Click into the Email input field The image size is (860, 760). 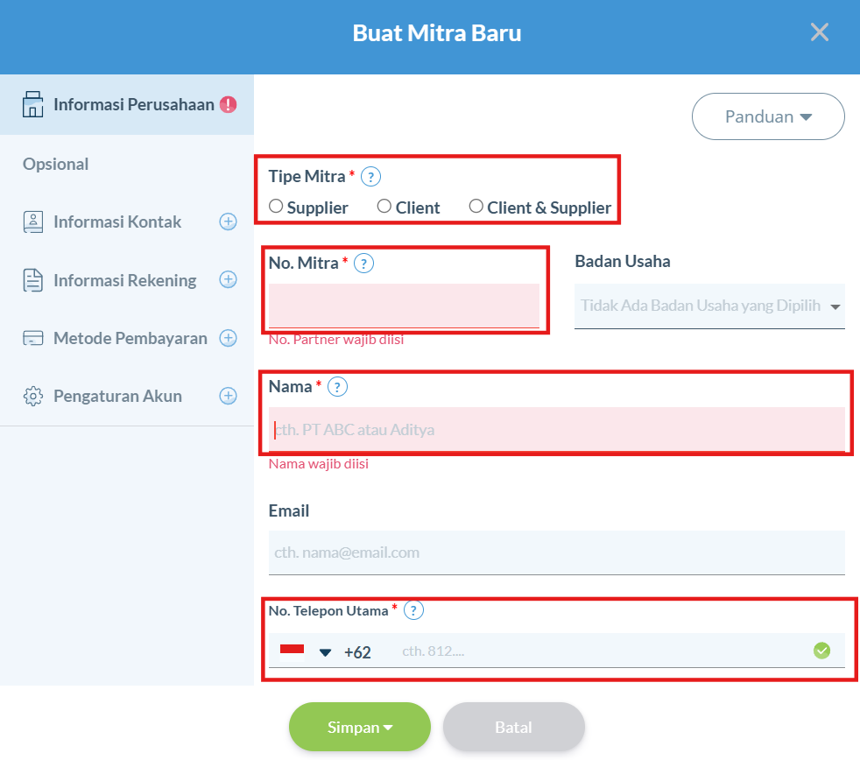tap(556, 552)
